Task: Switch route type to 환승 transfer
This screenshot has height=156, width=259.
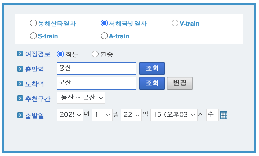Action: [x=95, y=54]
